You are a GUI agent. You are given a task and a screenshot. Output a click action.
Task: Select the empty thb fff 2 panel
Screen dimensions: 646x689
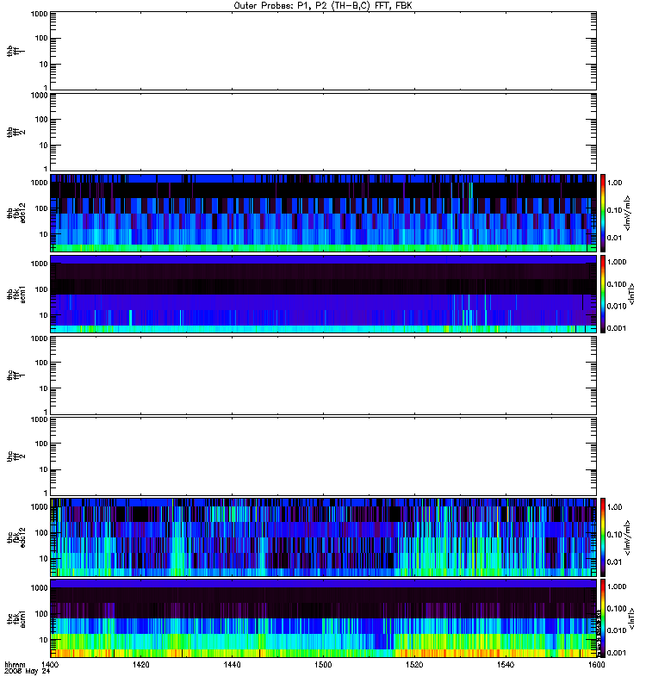coord(324,132)
